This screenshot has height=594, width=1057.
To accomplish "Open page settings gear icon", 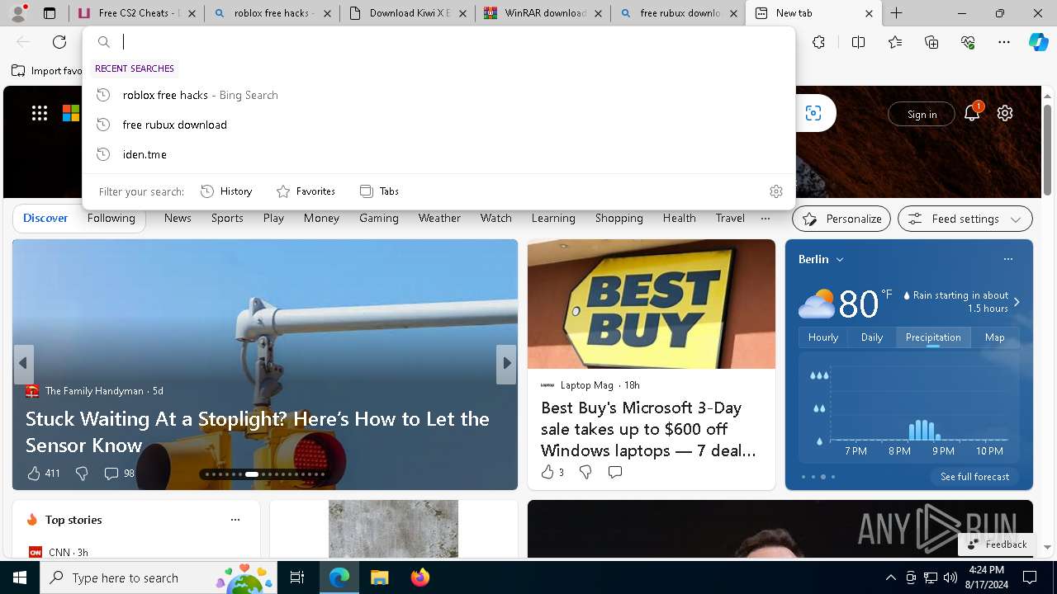I will coord(1005,113).
